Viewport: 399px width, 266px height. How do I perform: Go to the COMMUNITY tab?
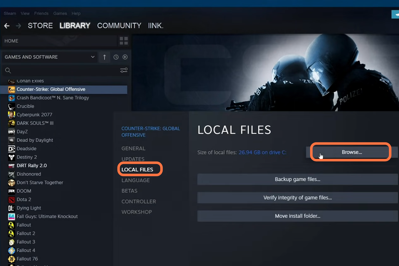[119, 26]
